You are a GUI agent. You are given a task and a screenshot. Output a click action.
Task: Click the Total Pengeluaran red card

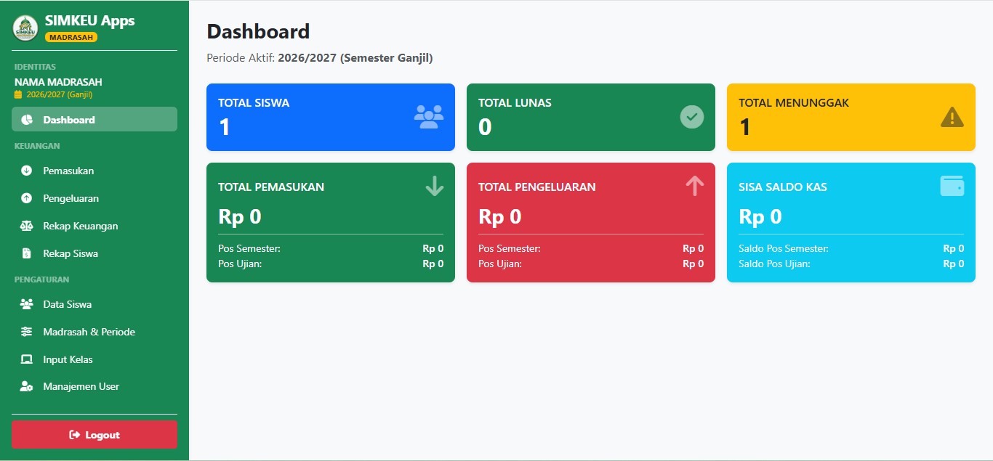pyautogui.click(x=591, y=222)
